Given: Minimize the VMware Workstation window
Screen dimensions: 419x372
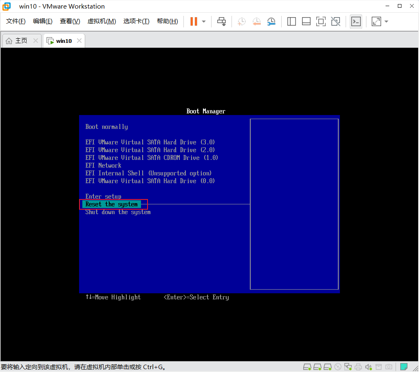Looking at the screenshot, I should pos(388,6).
